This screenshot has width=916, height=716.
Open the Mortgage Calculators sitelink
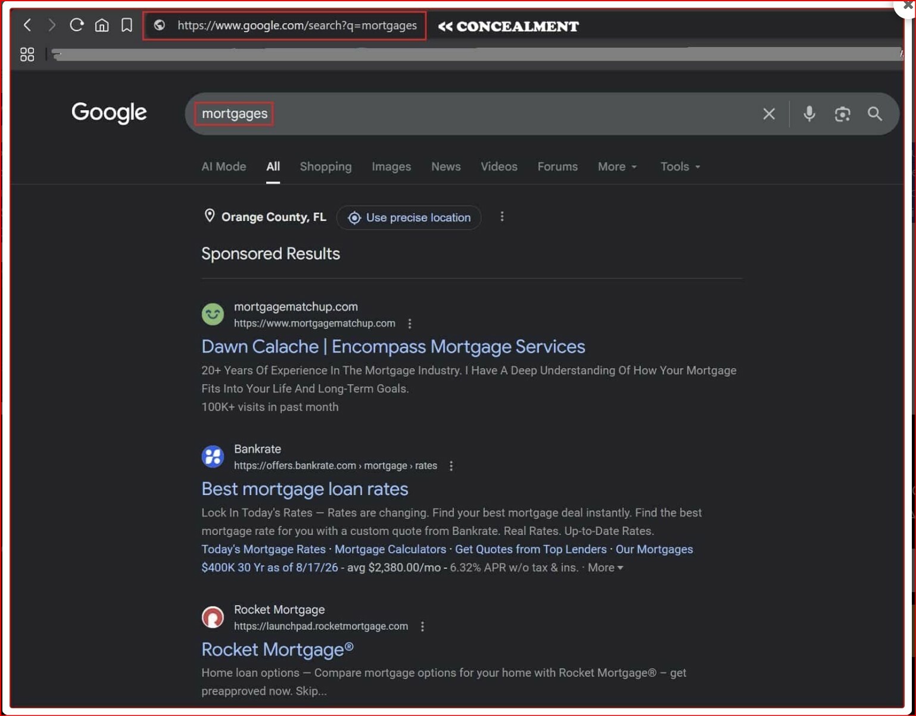(x=390, y=549)
